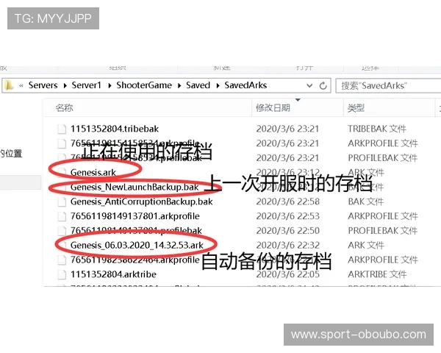The height and width of the screenshot is (353, 441).
Task: Click file icon of Genesis.ark
Action: coord(62,172)
